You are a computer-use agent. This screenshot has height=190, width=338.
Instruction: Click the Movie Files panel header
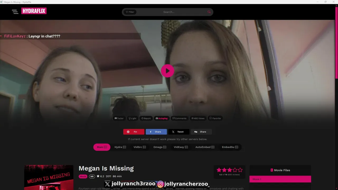(x=280, y=170)
